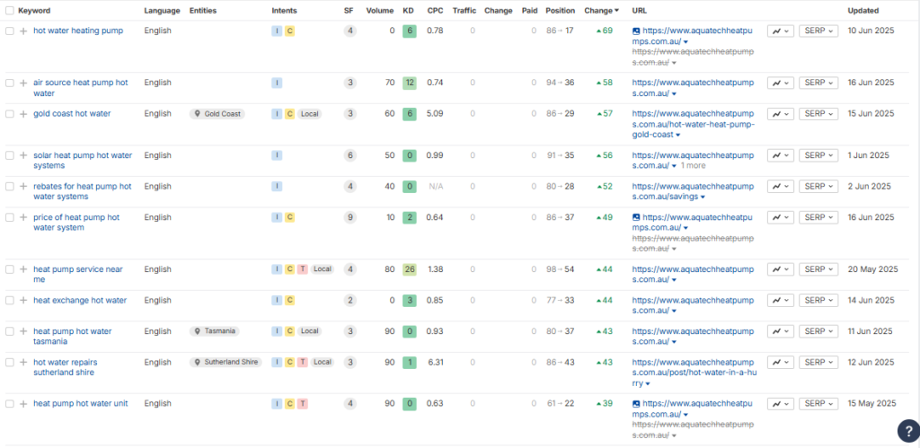Click the Tasmania location entity tag
The height and width of the screenshot is (448, 920).
(215, 331)
